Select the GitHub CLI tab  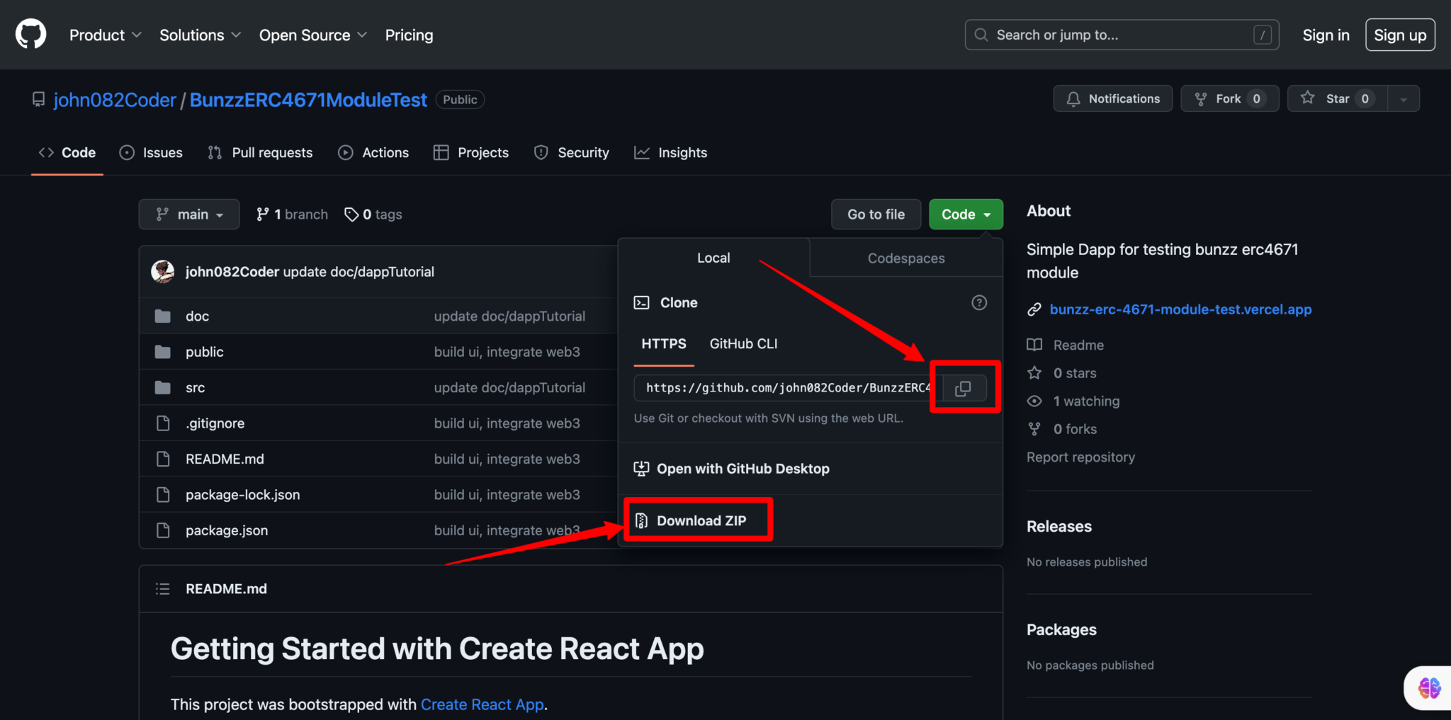743,344
